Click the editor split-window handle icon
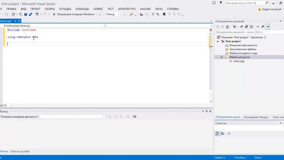 point(211,30)
